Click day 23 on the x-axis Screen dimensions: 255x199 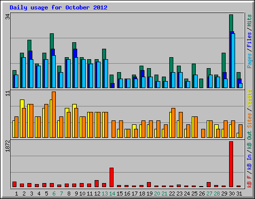pyautogui.click(x=179, y=194)
